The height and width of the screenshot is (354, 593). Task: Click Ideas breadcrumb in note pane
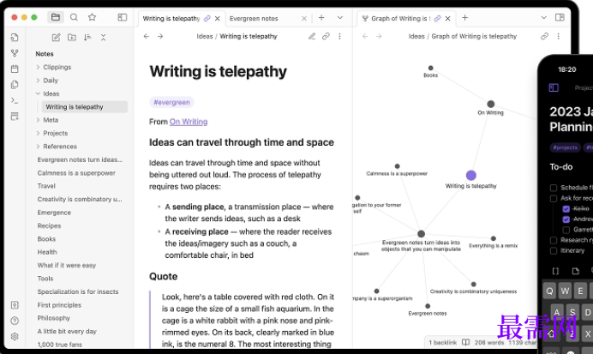tap(205, 36)
